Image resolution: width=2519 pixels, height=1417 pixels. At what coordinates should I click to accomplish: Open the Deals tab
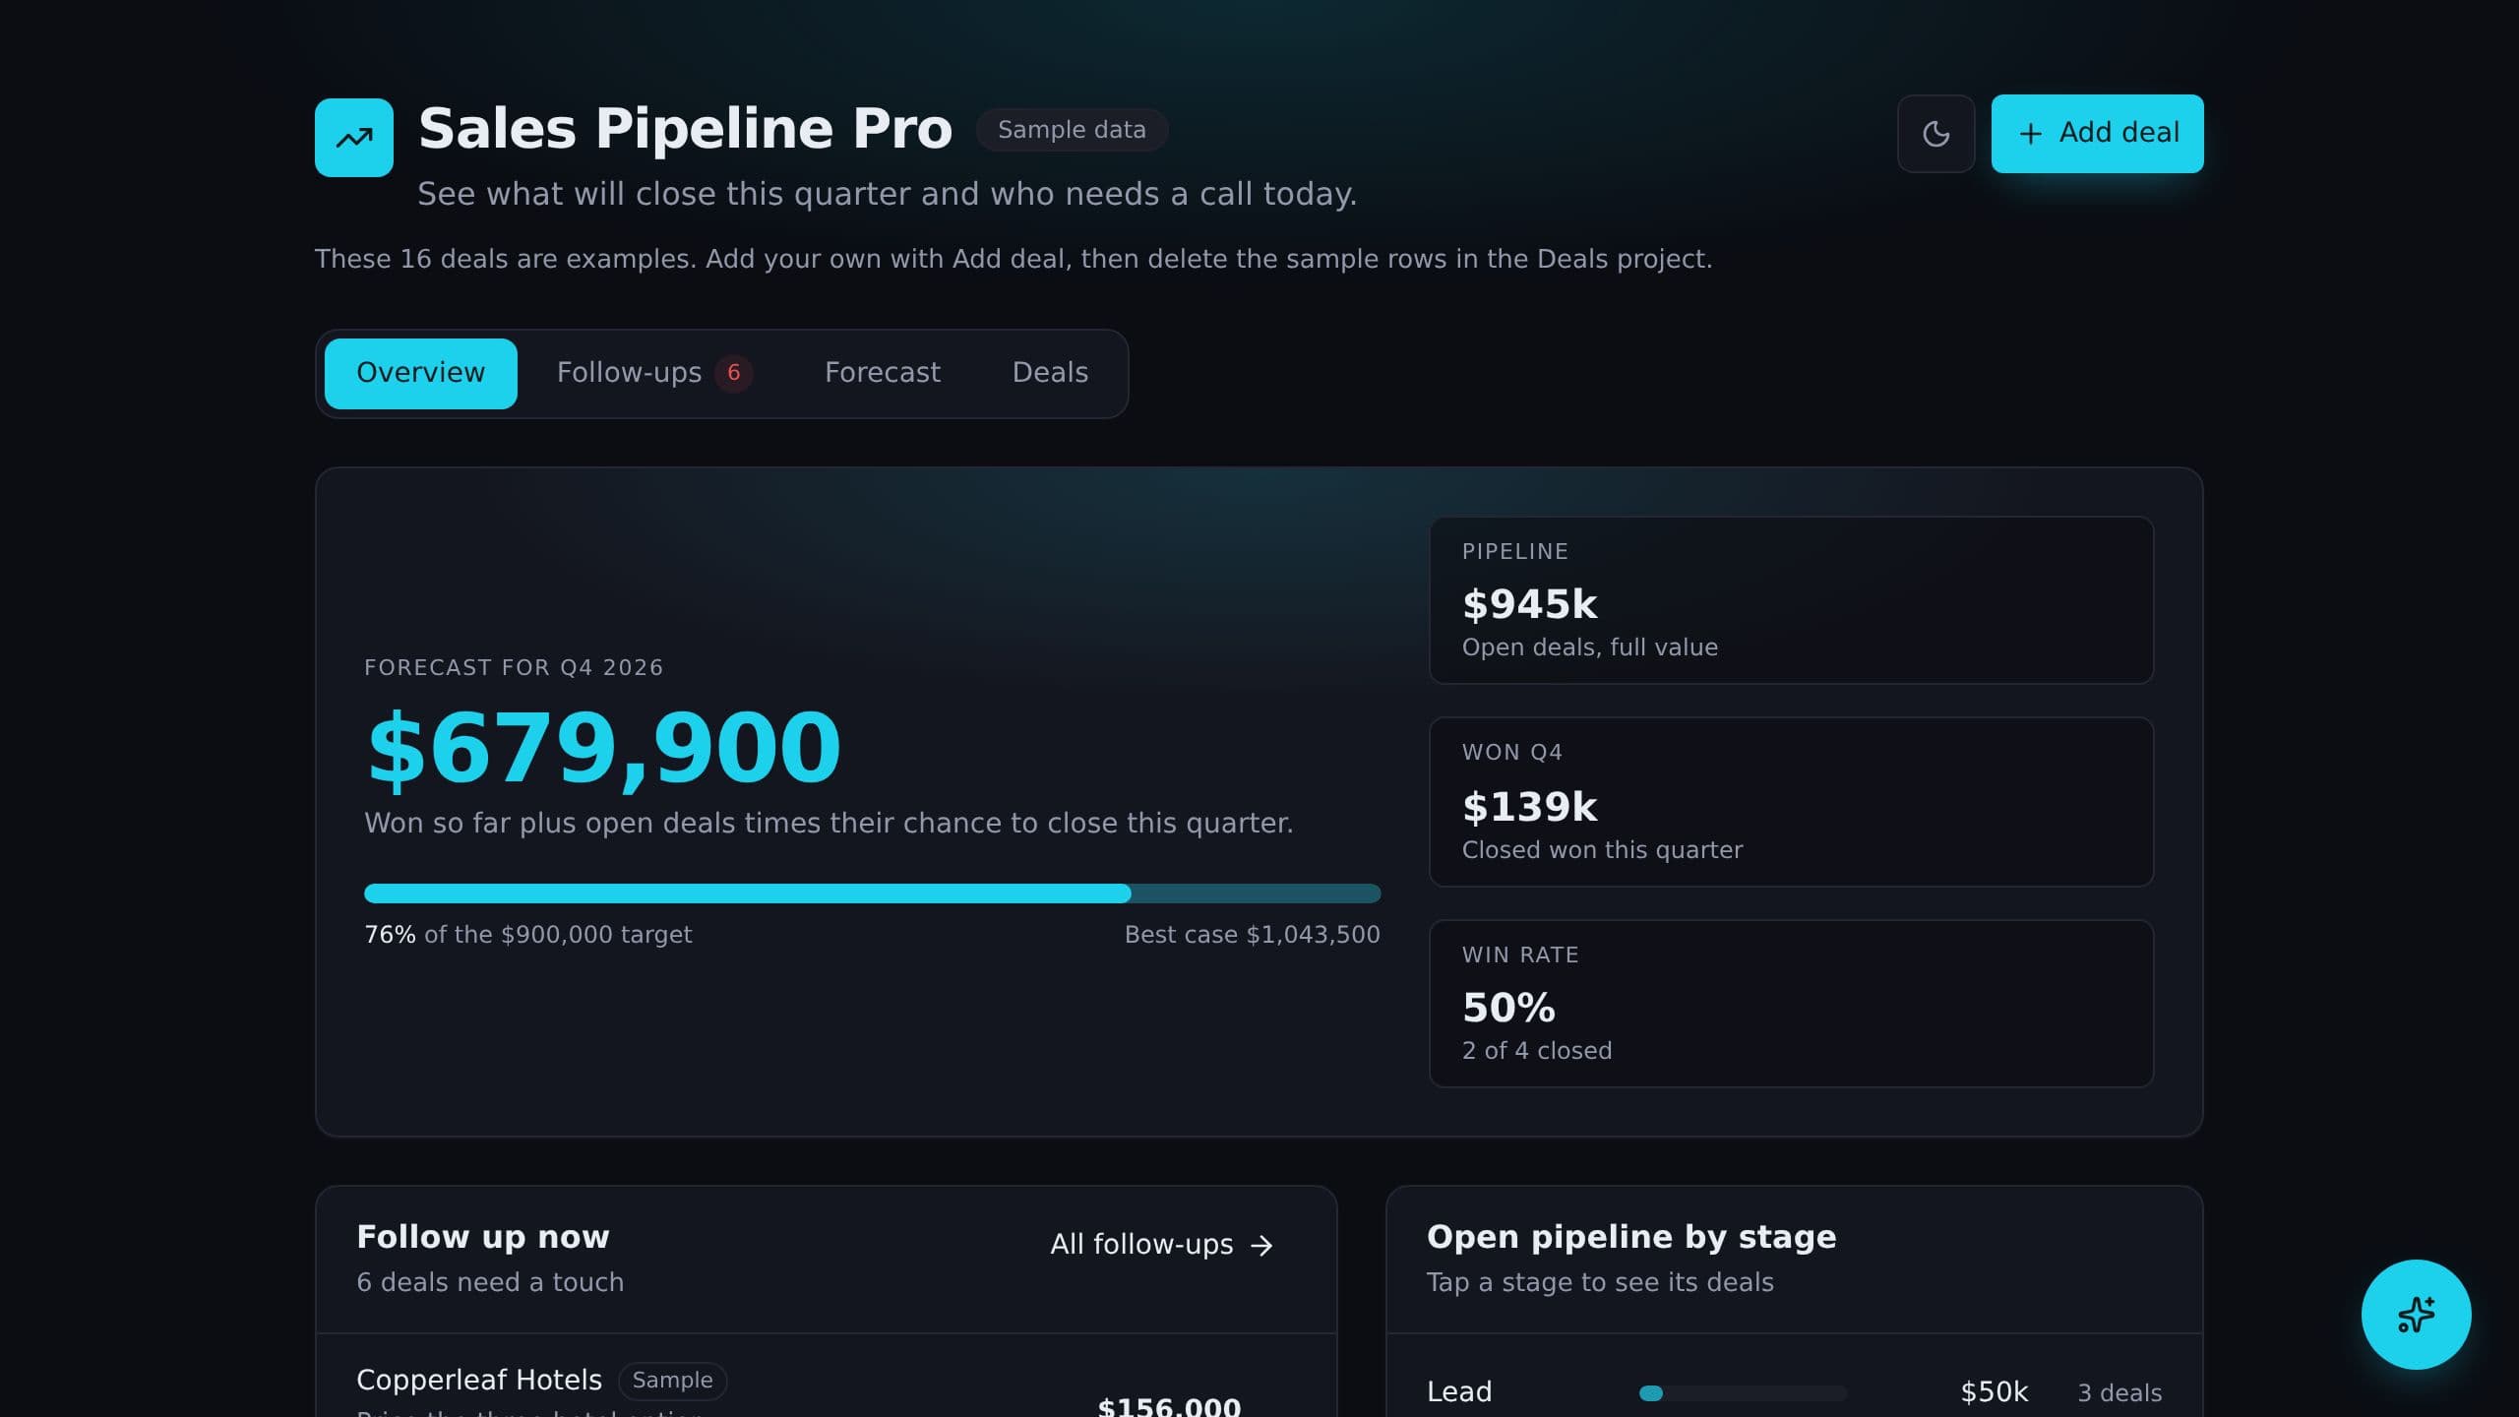click(x=1050, y=373)
